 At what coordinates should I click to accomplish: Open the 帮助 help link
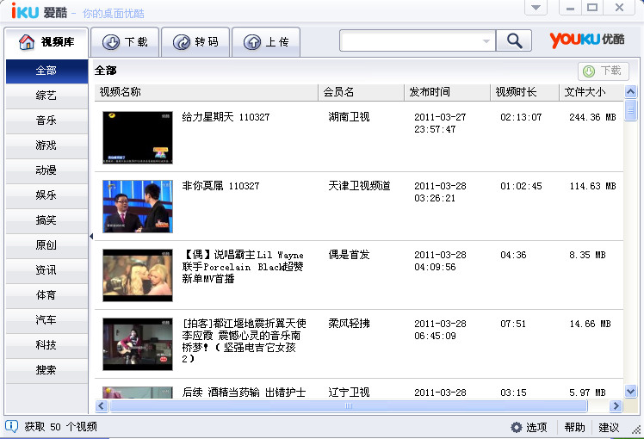coord(574,427)
